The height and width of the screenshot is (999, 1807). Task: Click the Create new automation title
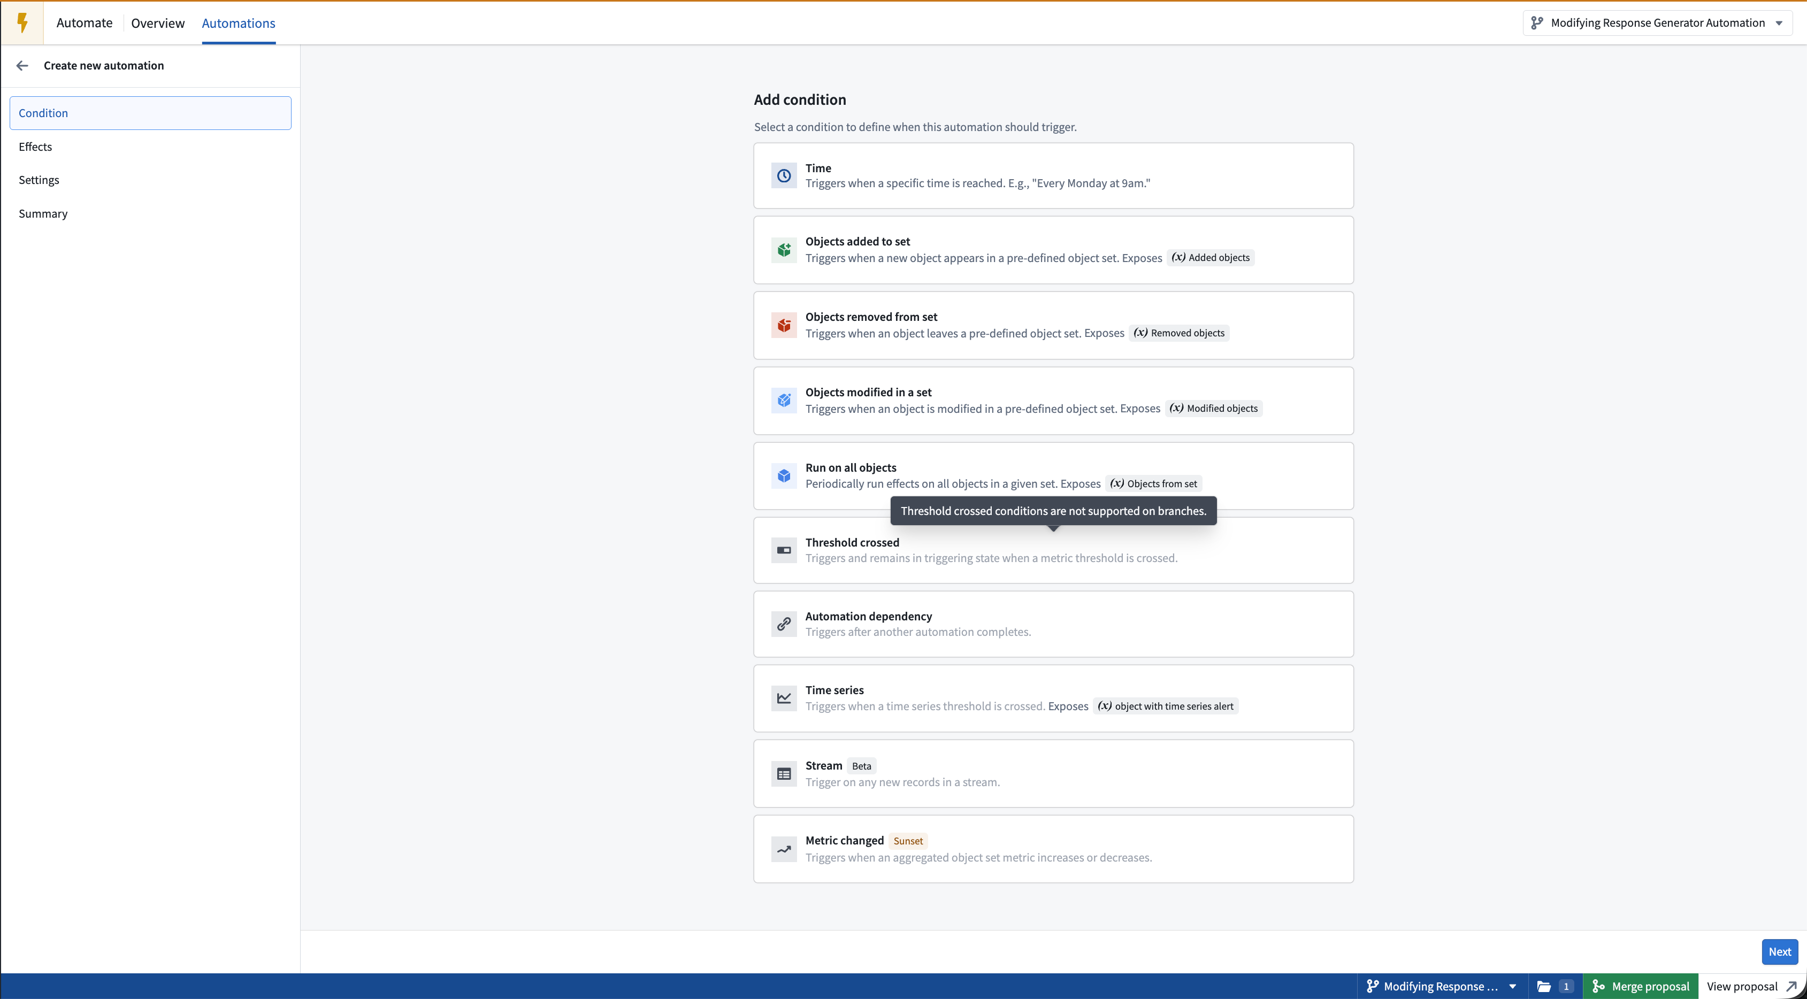click(104, 66)
